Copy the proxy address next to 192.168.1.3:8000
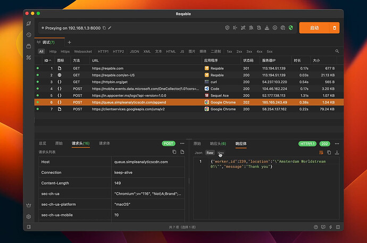367x243 pixels. 104,28
